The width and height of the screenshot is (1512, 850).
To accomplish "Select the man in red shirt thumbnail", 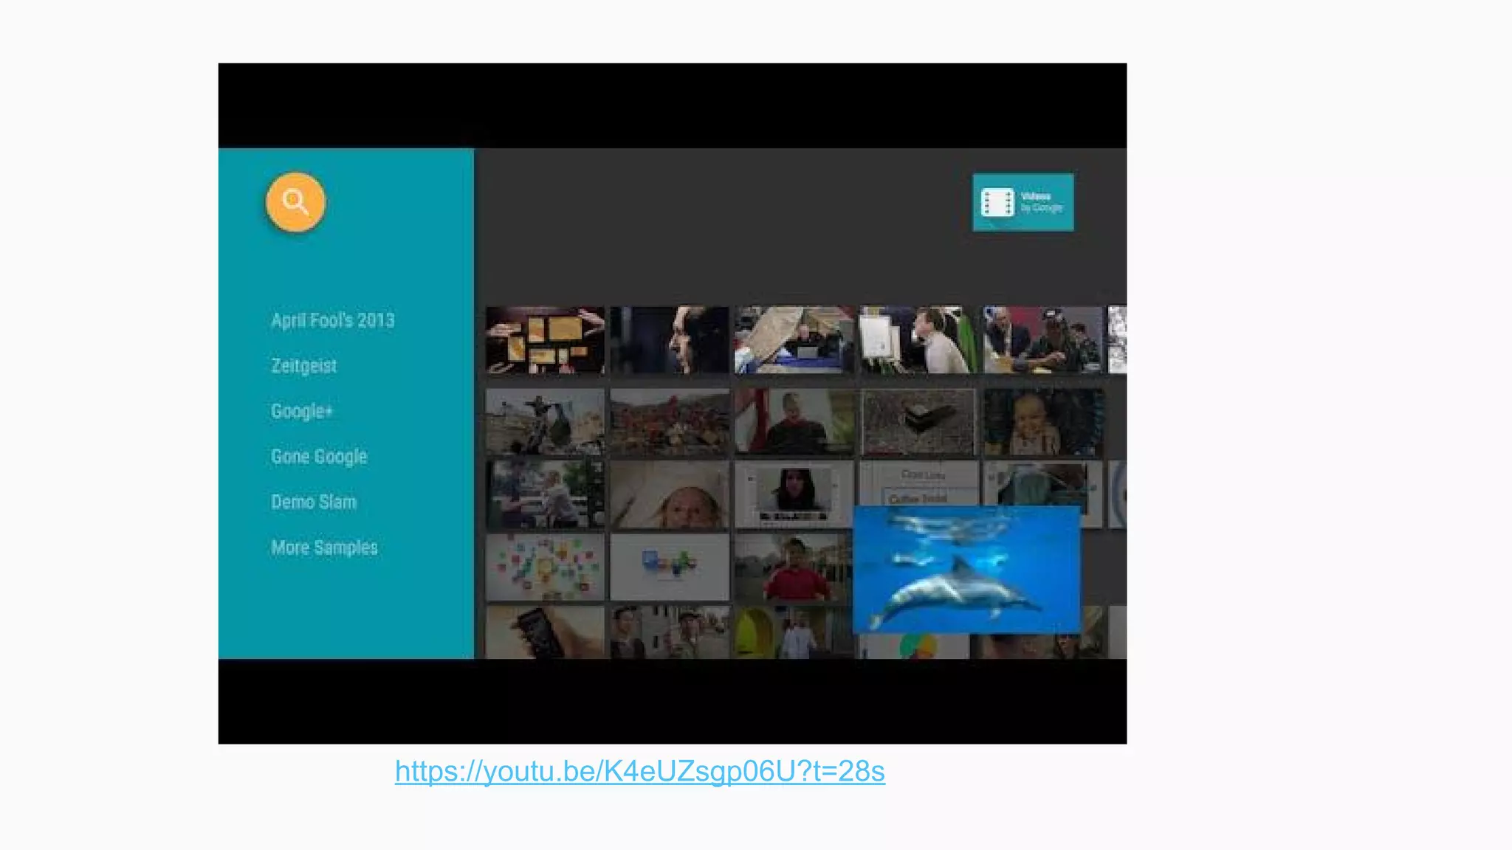I will coord(793,568).
